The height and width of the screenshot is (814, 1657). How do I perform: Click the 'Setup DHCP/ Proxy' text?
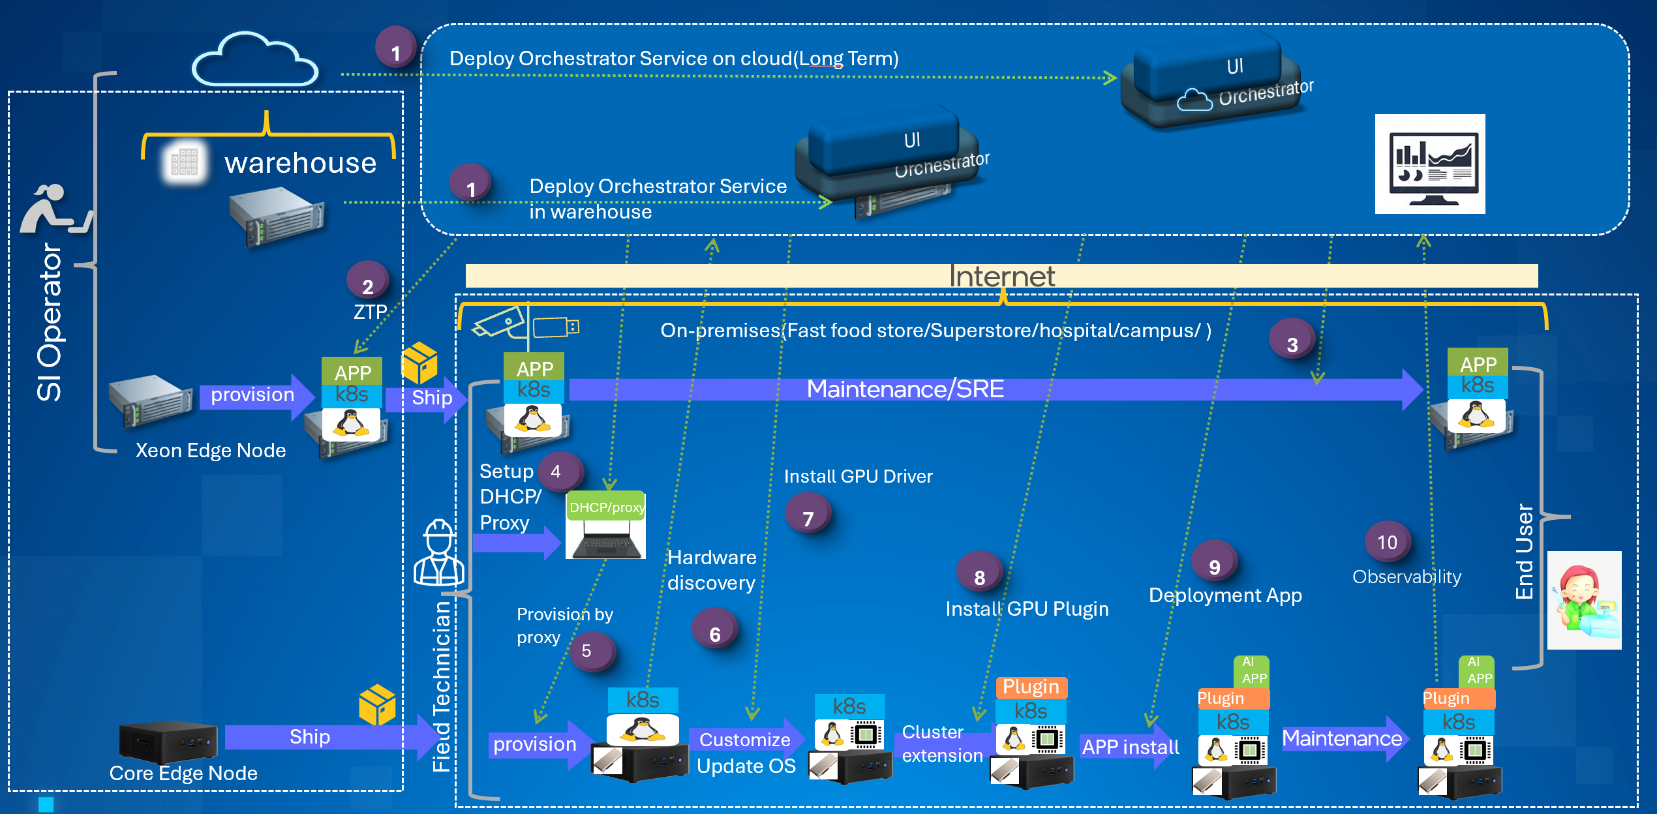511,497
